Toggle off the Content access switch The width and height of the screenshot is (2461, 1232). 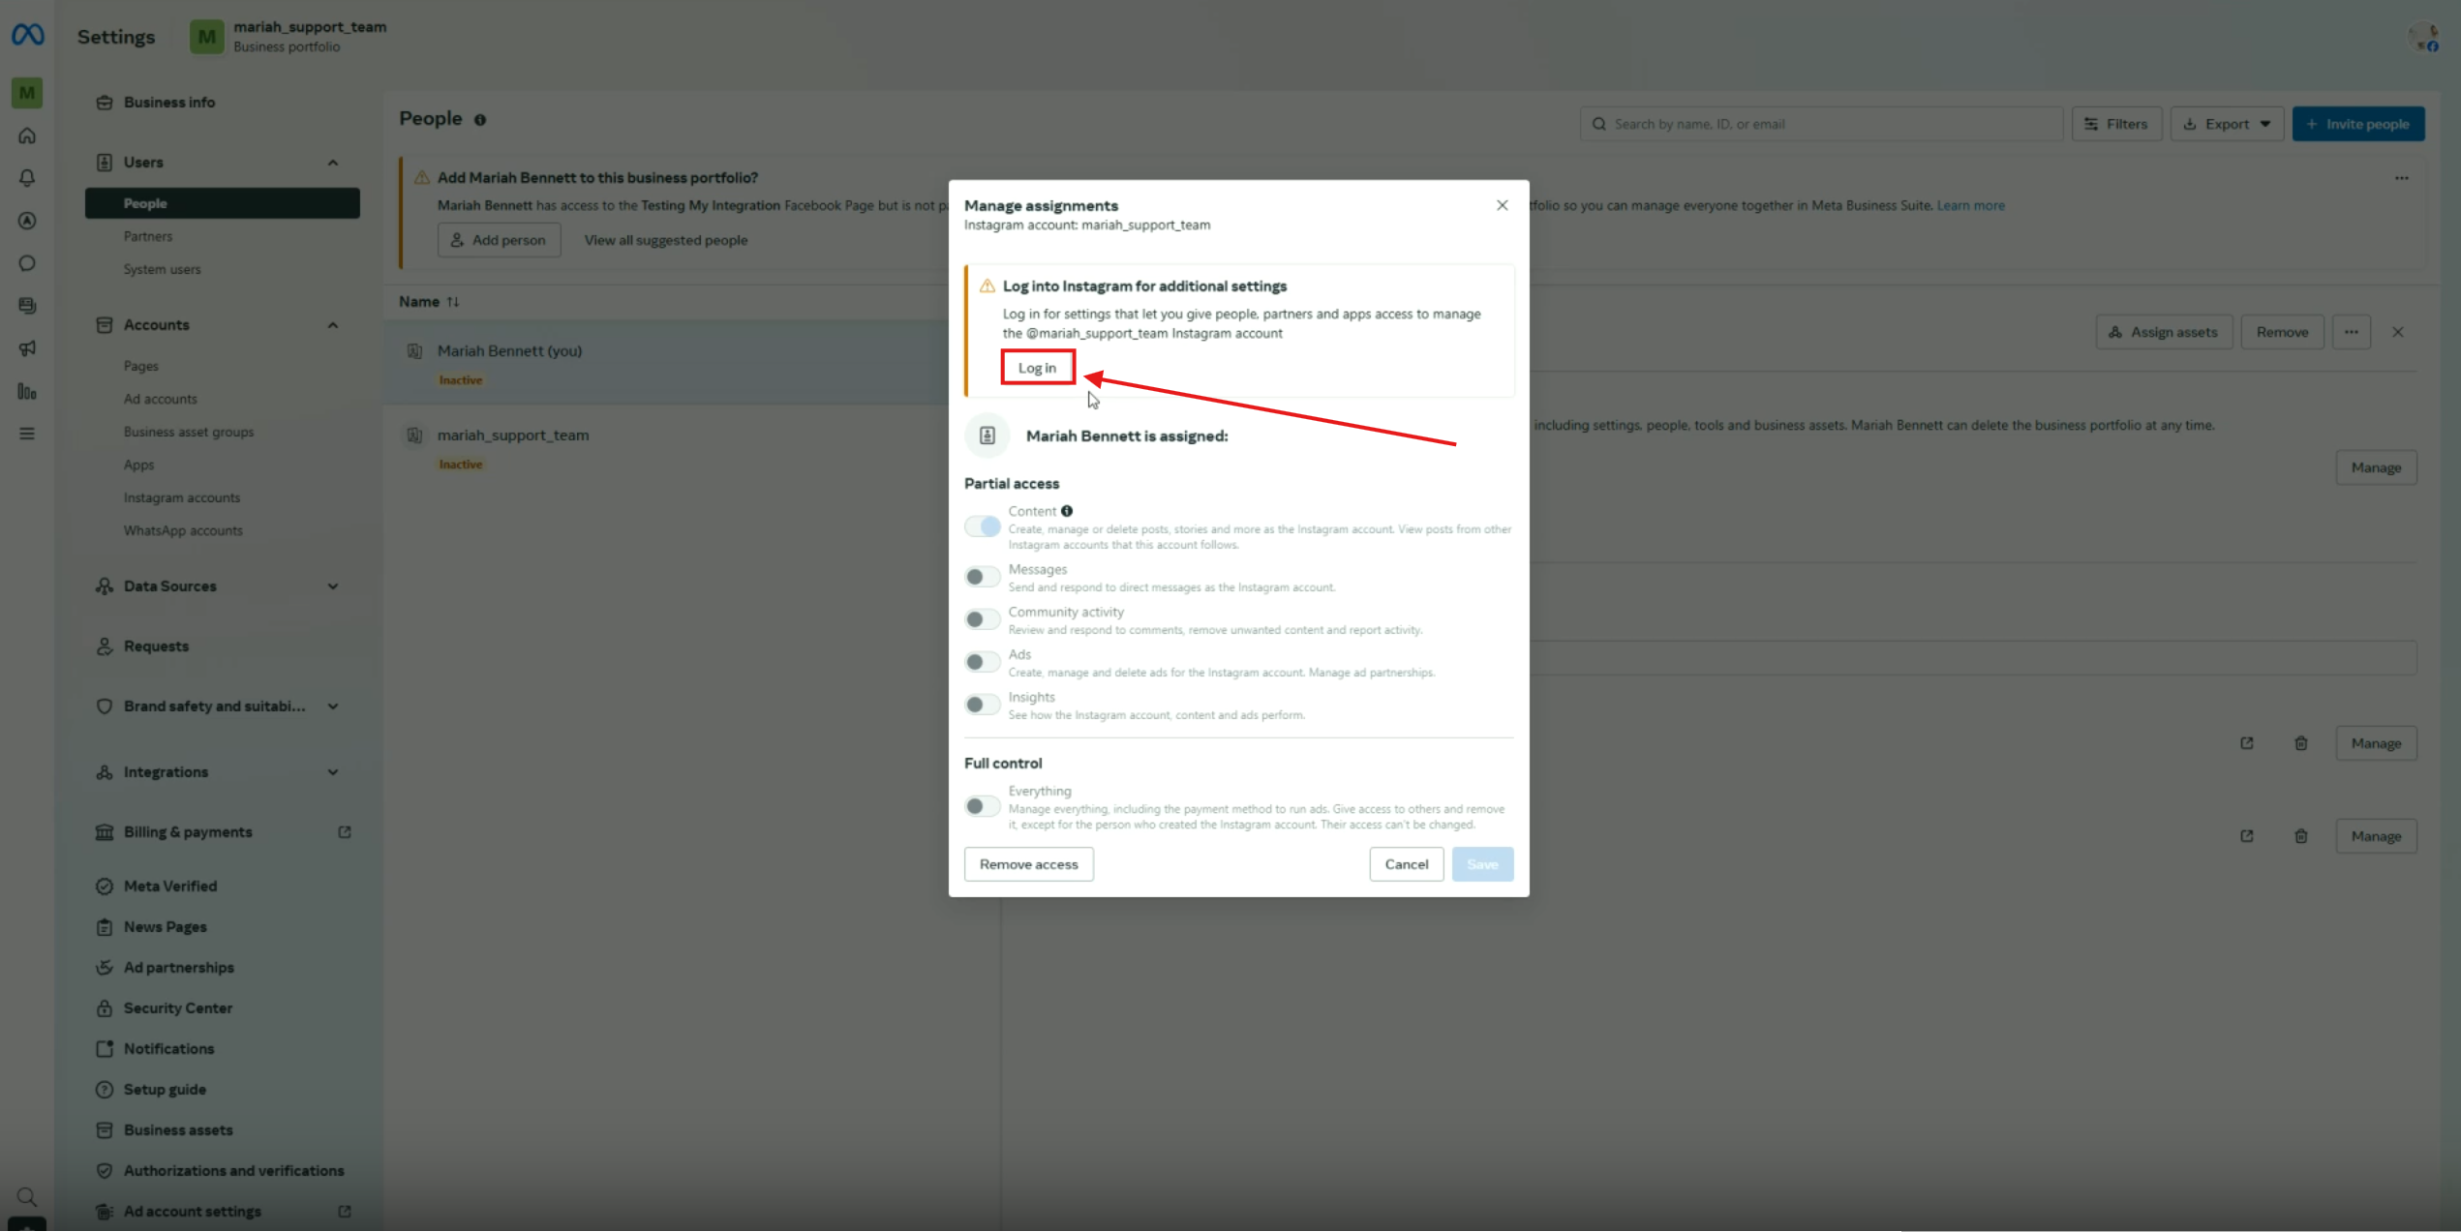coord(983,526)
